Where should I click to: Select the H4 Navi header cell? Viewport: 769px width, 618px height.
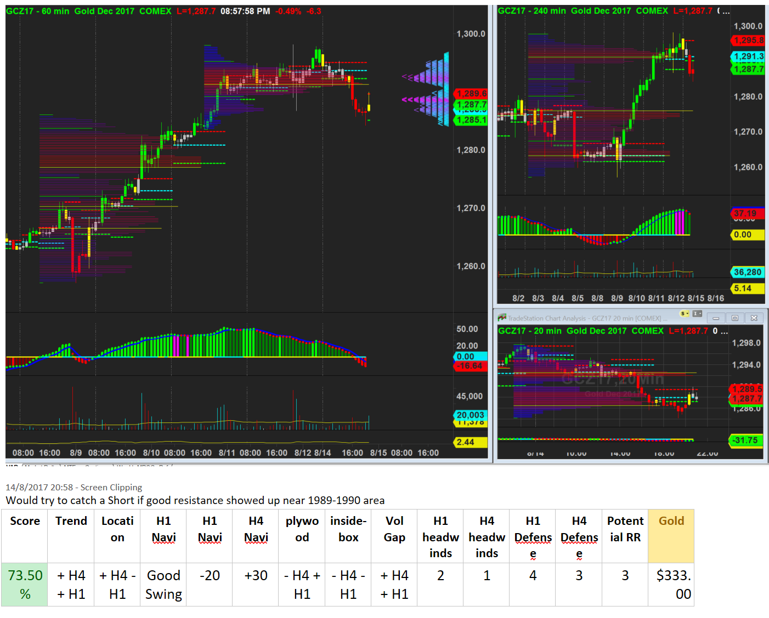pyautogui.click(x=256, y=536)
